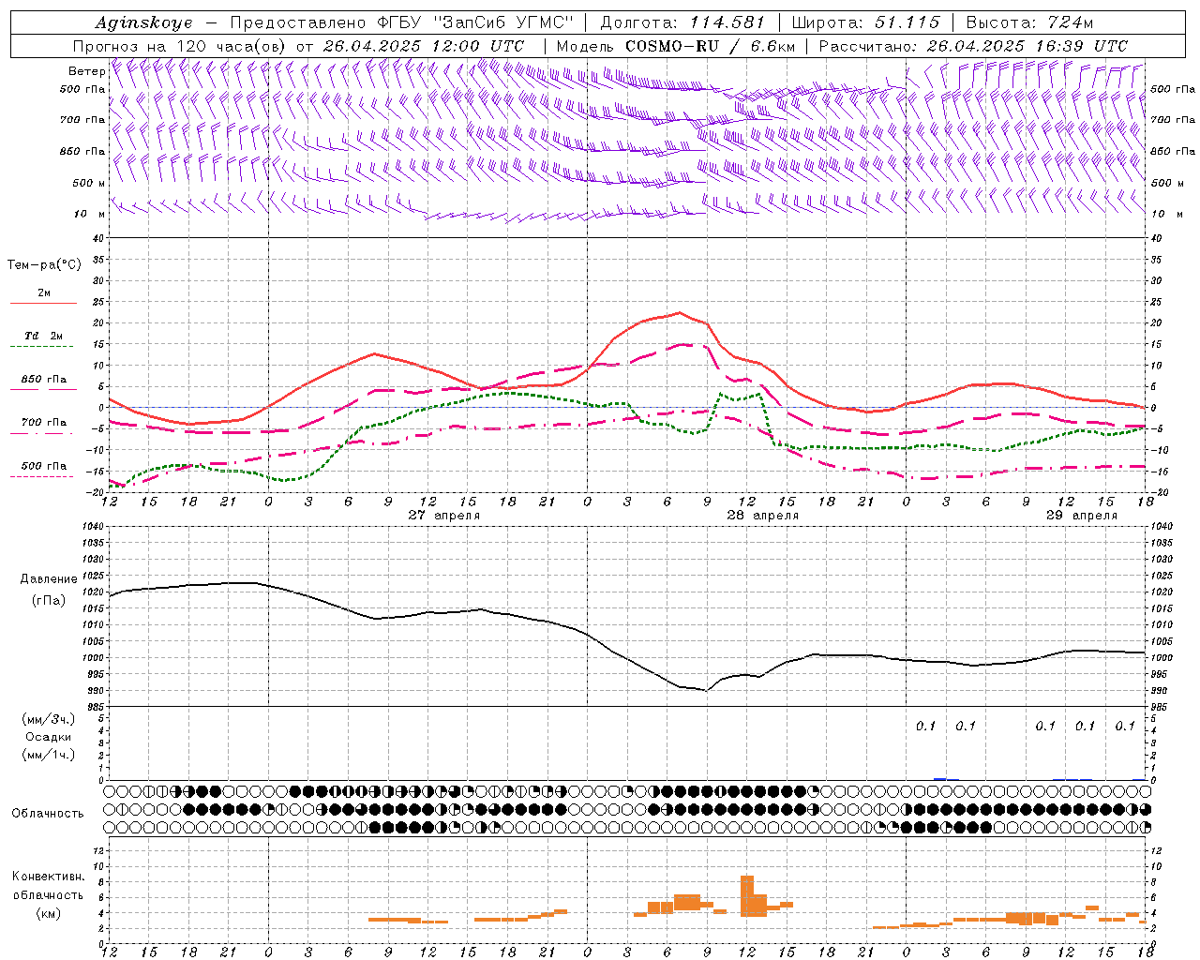
Task: Select the 850 гПа temperature legend entry
Action: [43, 380]
